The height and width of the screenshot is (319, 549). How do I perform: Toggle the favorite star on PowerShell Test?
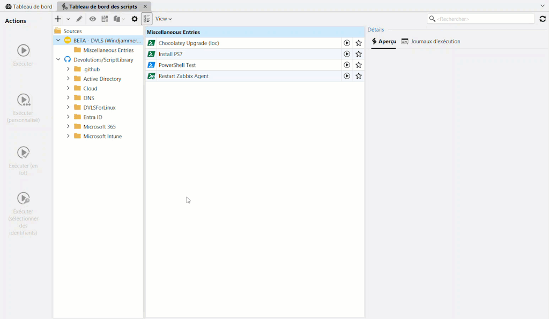pos(358,65)
